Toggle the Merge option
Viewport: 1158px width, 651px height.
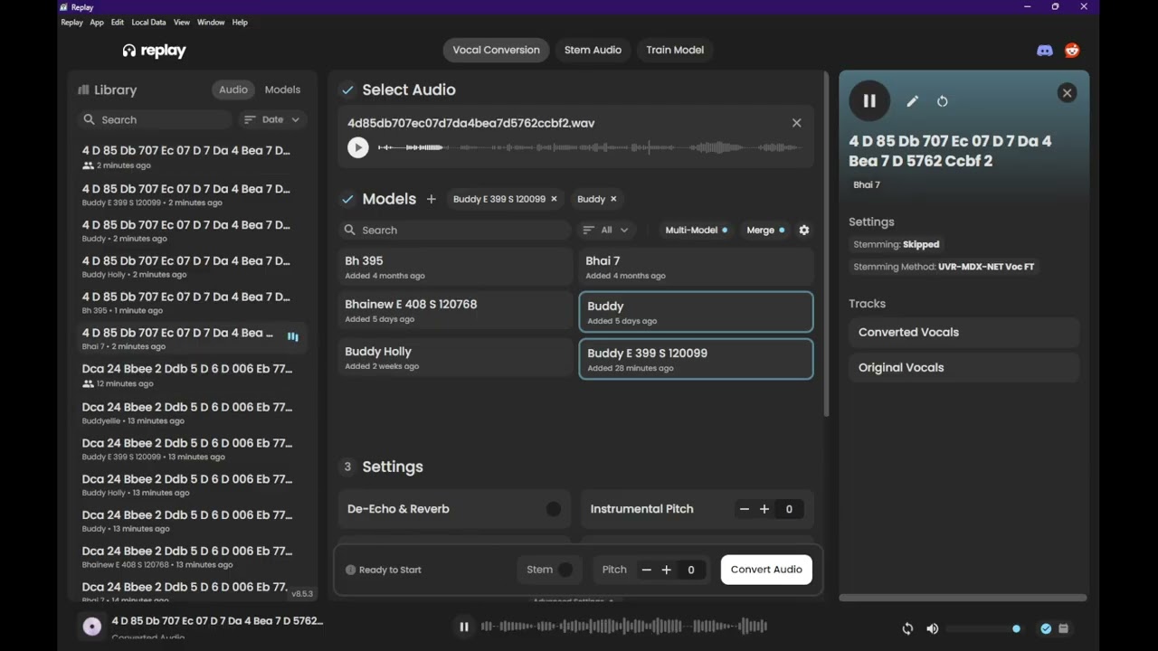click(x=765, y=231)
